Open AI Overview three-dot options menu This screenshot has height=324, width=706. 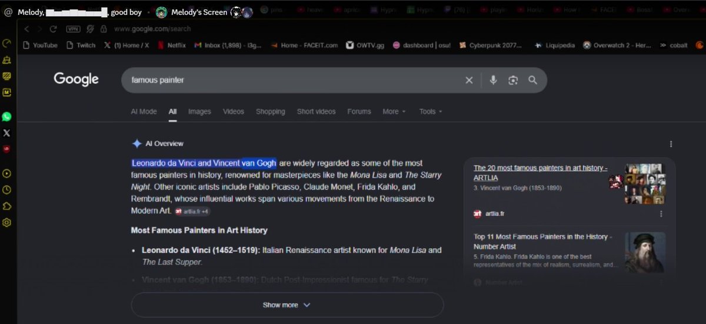[x=671, y=143]
